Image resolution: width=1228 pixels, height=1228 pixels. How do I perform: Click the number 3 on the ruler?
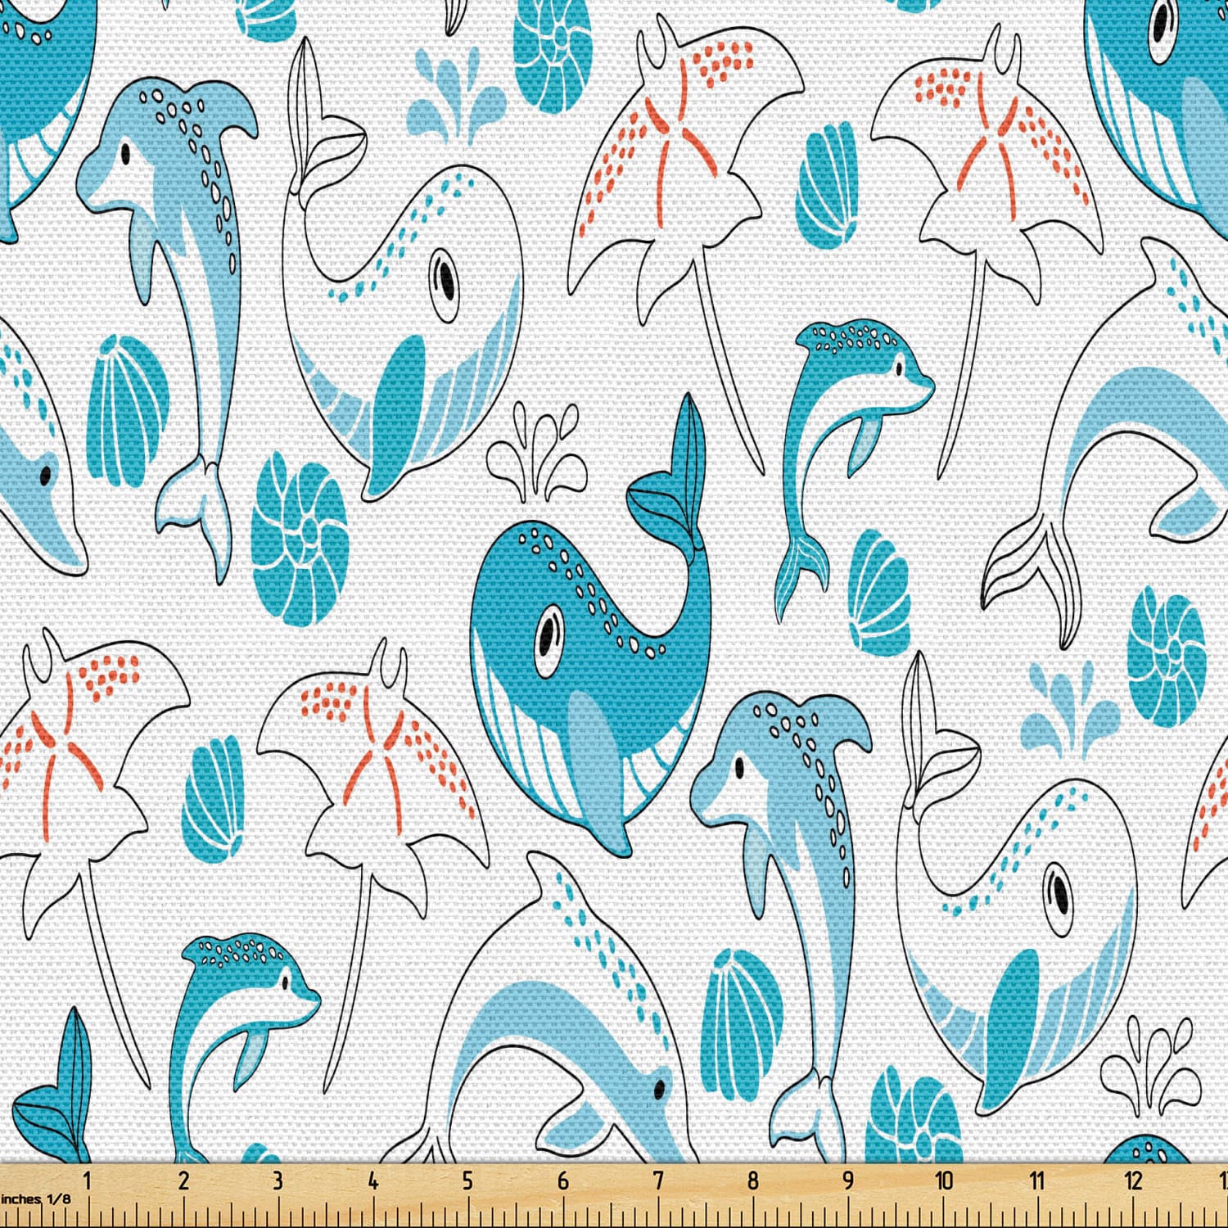pos(278,1181)
